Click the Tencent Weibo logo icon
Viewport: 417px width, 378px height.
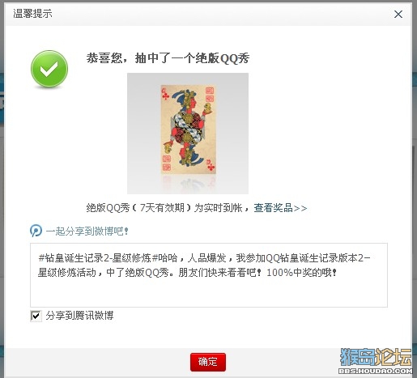pos(36,231)
